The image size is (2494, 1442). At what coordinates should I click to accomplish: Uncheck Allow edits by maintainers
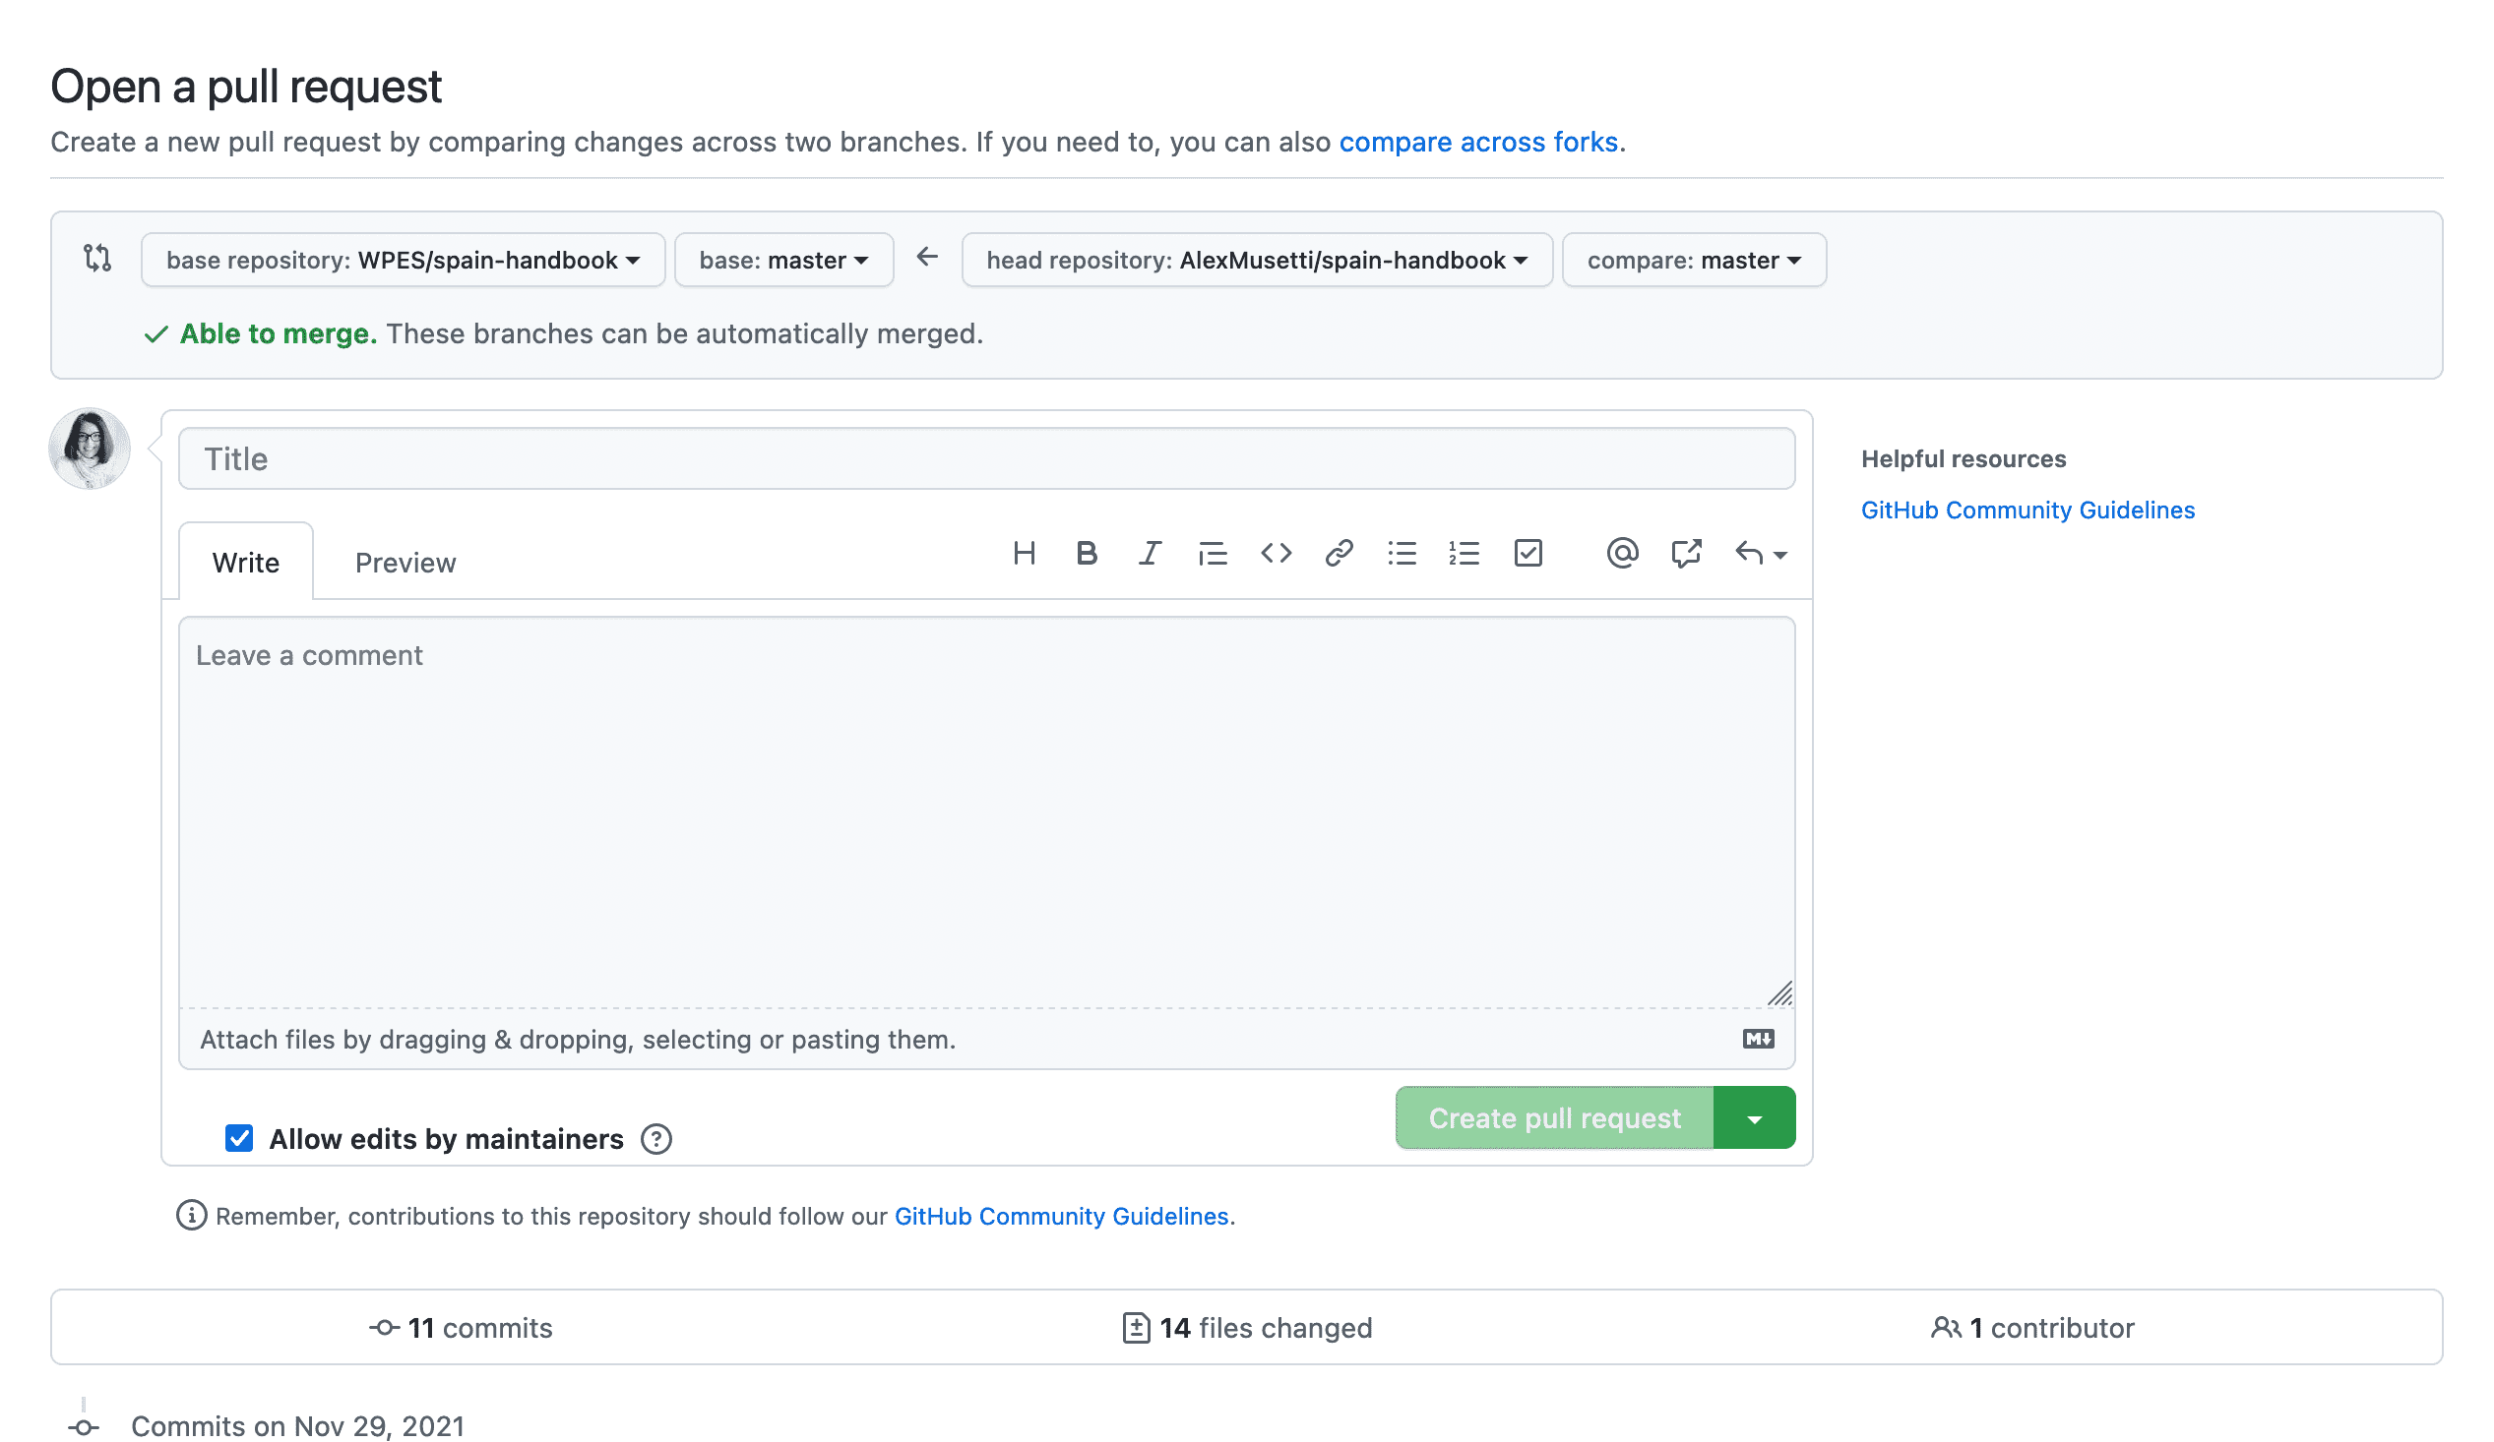239,1138
